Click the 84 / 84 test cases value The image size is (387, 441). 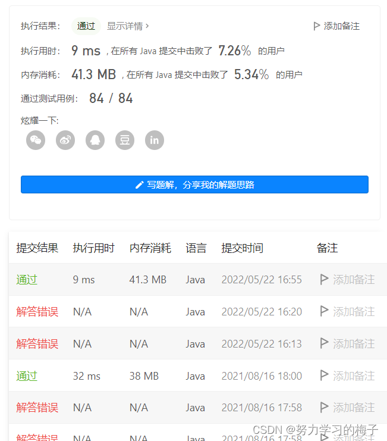(x=111, y=98)
